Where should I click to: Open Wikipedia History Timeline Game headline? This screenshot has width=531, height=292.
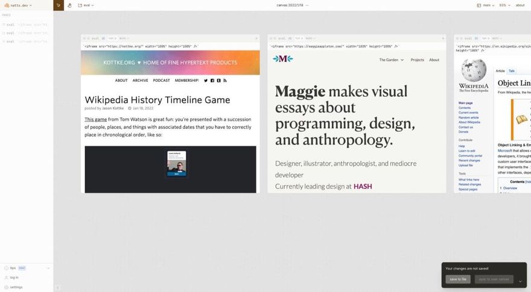point(157,100)
